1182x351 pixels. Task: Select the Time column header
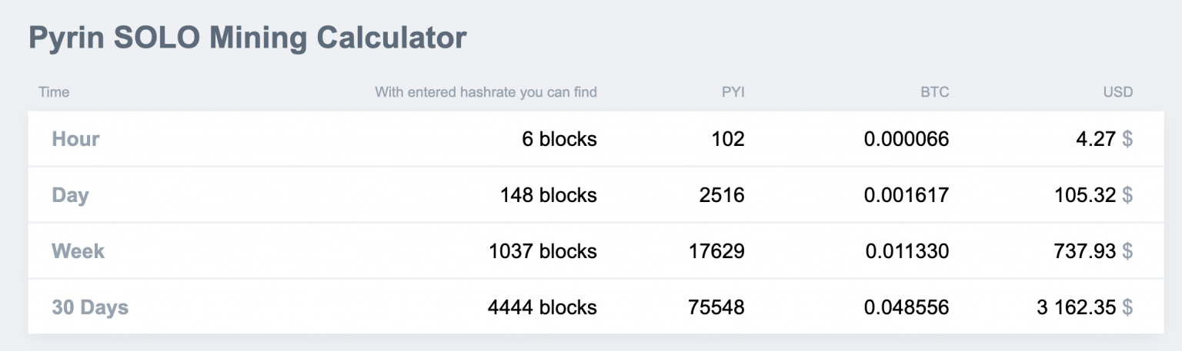tap(54, 92)
